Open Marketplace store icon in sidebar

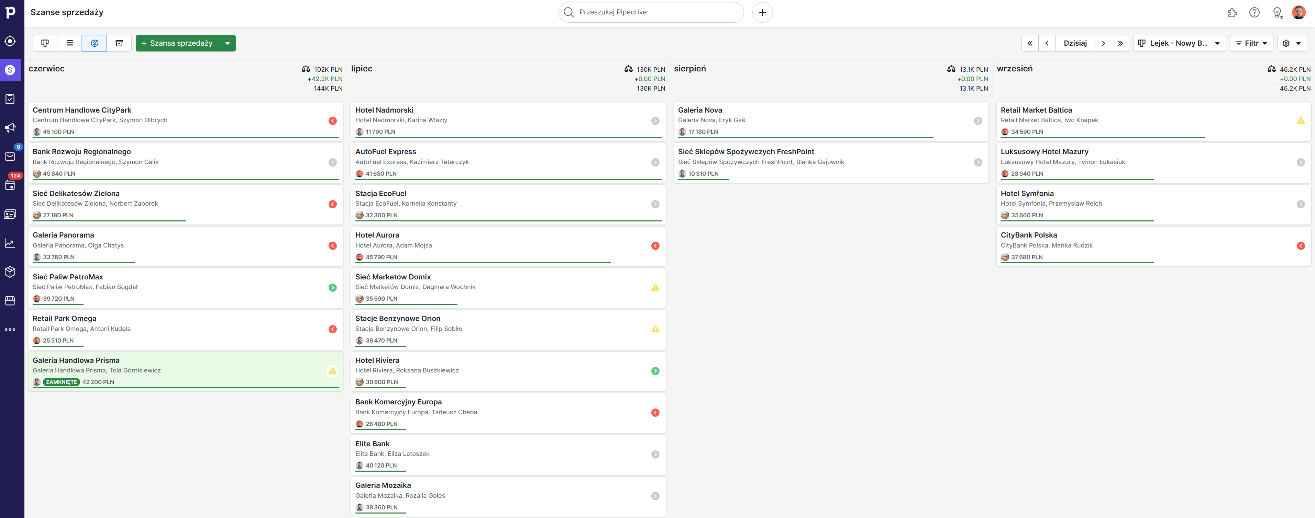(10, 301)
